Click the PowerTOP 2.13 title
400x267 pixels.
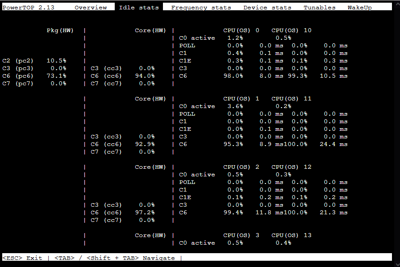28,8
